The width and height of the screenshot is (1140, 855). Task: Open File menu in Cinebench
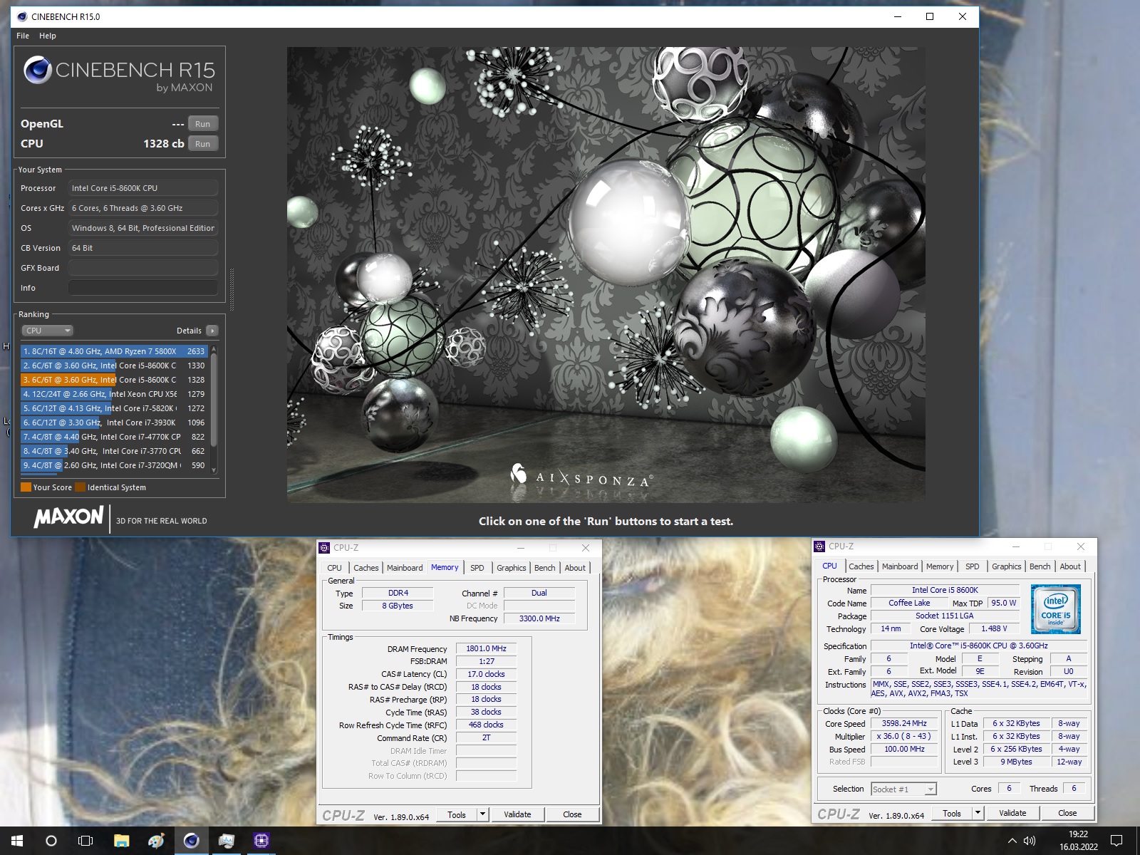pyautogui.click(x=23, y=36)
